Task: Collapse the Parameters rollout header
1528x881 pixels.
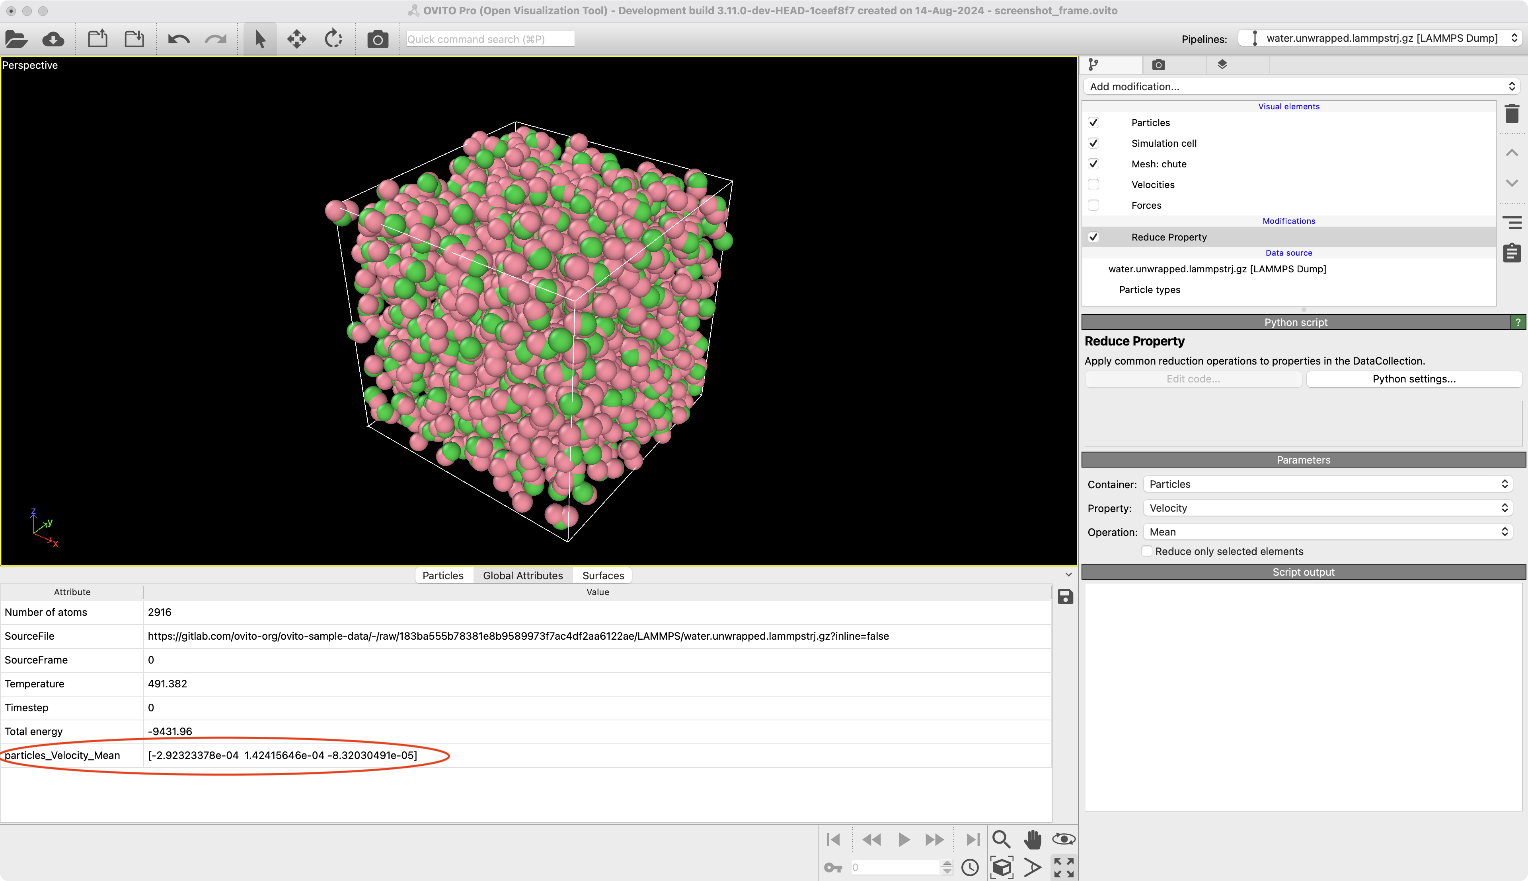Action: click(x=1303, y=460)
